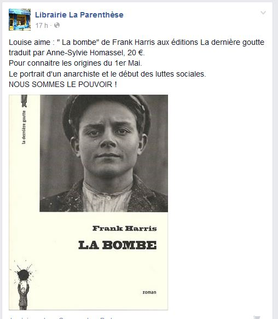Screen dimensions: 278x319
Task: Open the post options chevron menu
Action: coord(263,13)
